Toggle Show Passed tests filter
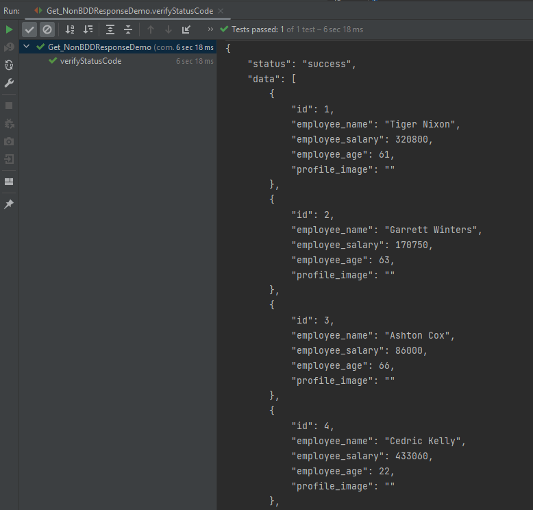 pos(29,29)
